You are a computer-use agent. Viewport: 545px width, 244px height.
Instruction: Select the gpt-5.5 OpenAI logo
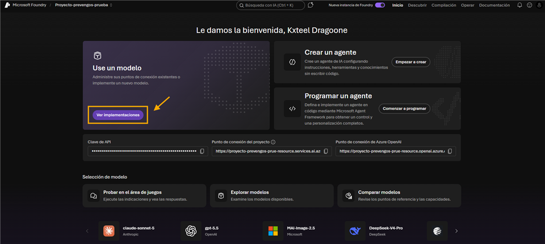click(191, 231)
